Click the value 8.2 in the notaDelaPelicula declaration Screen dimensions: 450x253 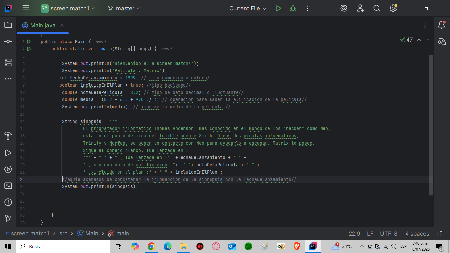pyautogui.click(x=134, y=92)
